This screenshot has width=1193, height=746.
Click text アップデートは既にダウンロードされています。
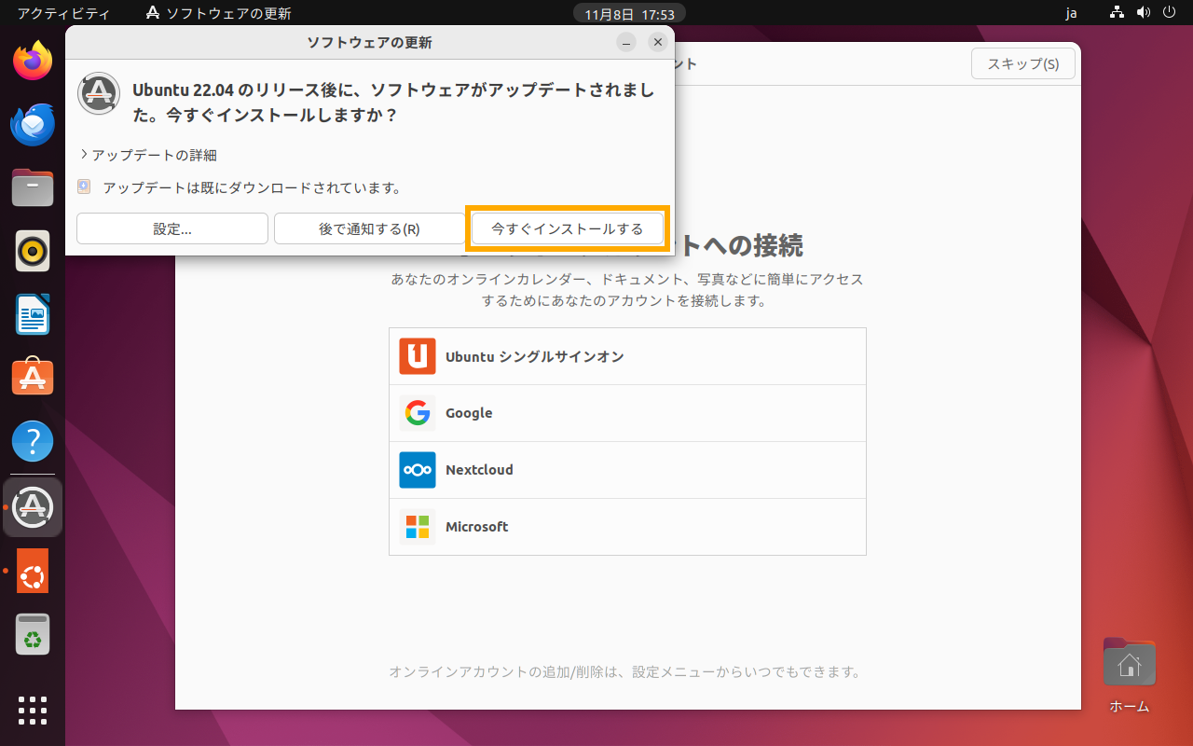pos(252,187)
